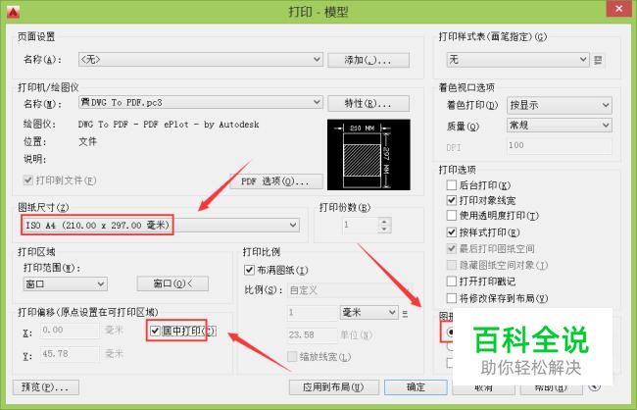Click the DPI field showing 100

click(x=559, y=145)
